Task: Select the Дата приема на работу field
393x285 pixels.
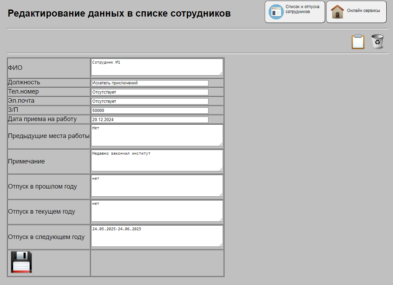Action: [x=149, y=119]
